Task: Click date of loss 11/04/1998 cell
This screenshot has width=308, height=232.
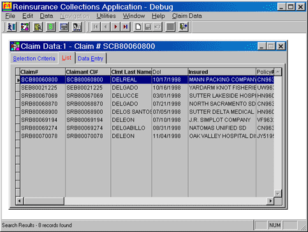Action: tap(170, 136)
